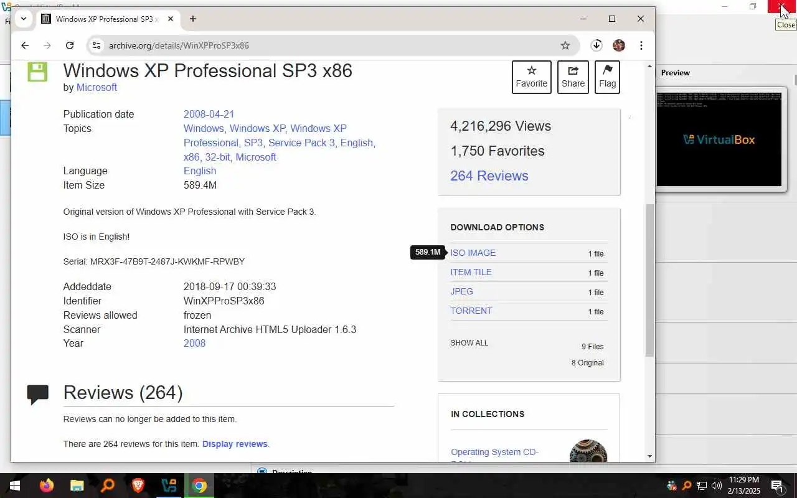Click the Chrome forward arrow
797x498 pixels.
47,45
